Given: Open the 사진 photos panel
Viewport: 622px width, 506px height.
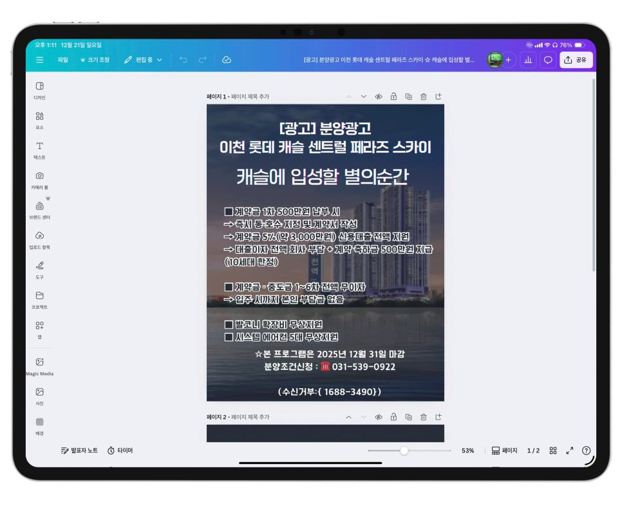Looking at the screenshot, I should [x=40, y=396].
